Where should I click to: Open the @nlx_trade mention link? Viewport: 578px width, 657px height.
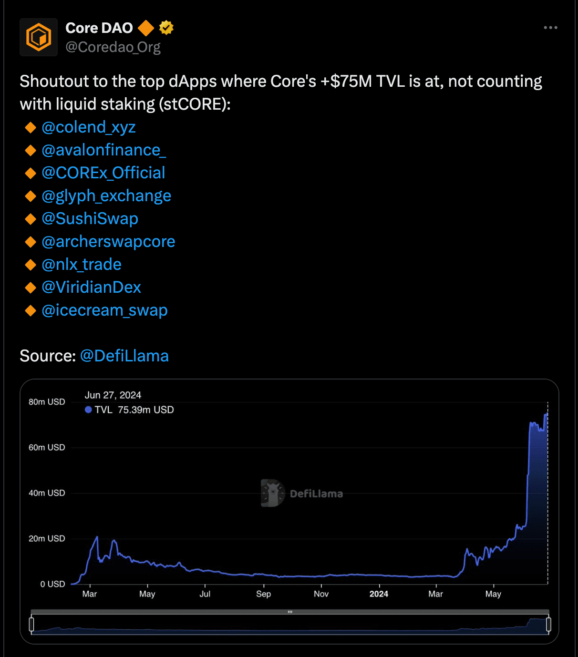click(x=82, y=265)
